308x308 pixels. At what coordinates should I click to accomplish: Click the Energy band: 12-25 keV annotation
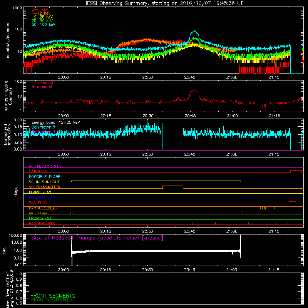[x=56, y=122]
